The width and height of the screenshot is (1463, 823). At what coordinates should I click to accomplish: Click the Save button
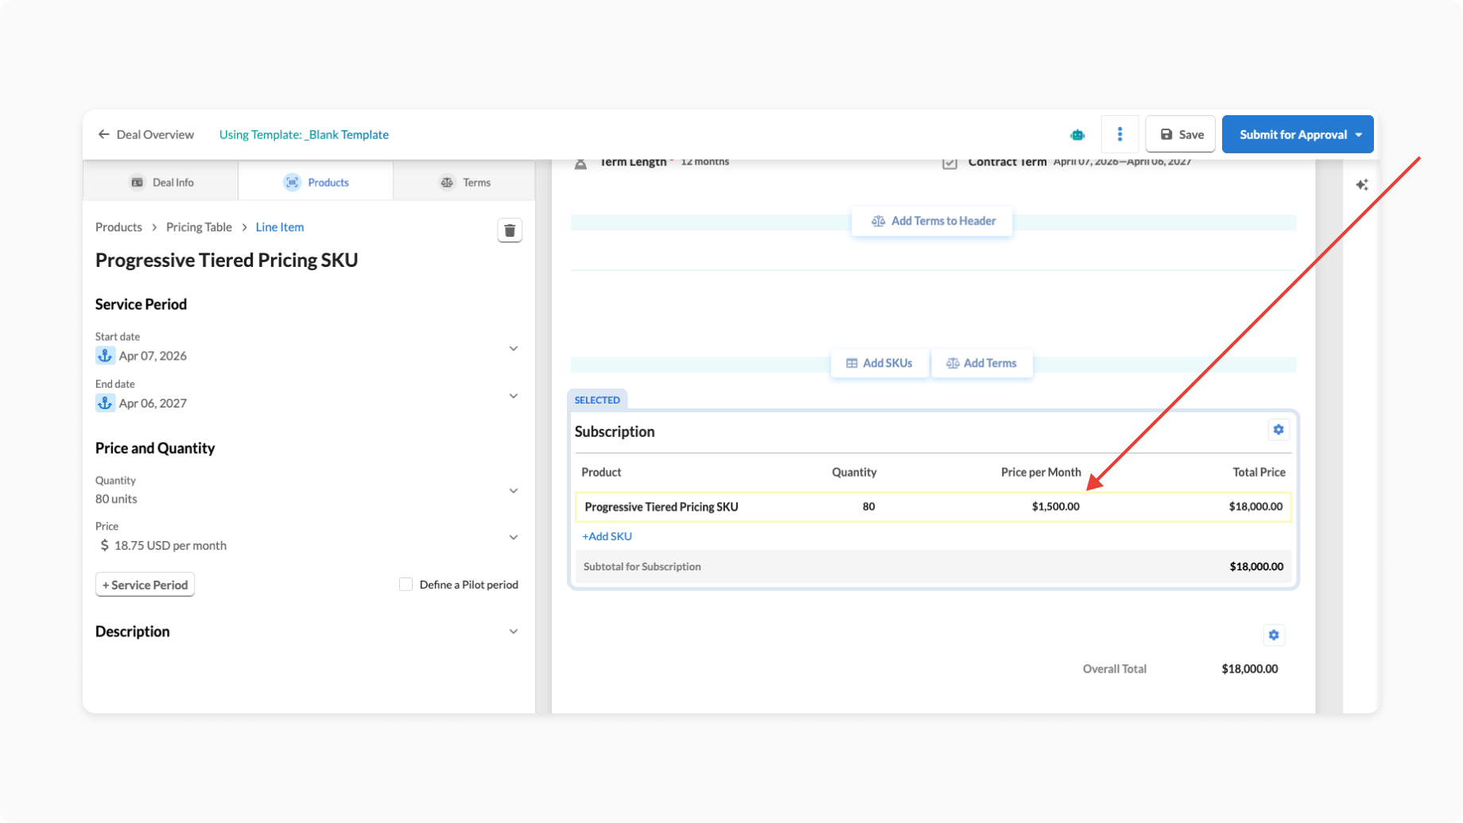click(1180, 135)
